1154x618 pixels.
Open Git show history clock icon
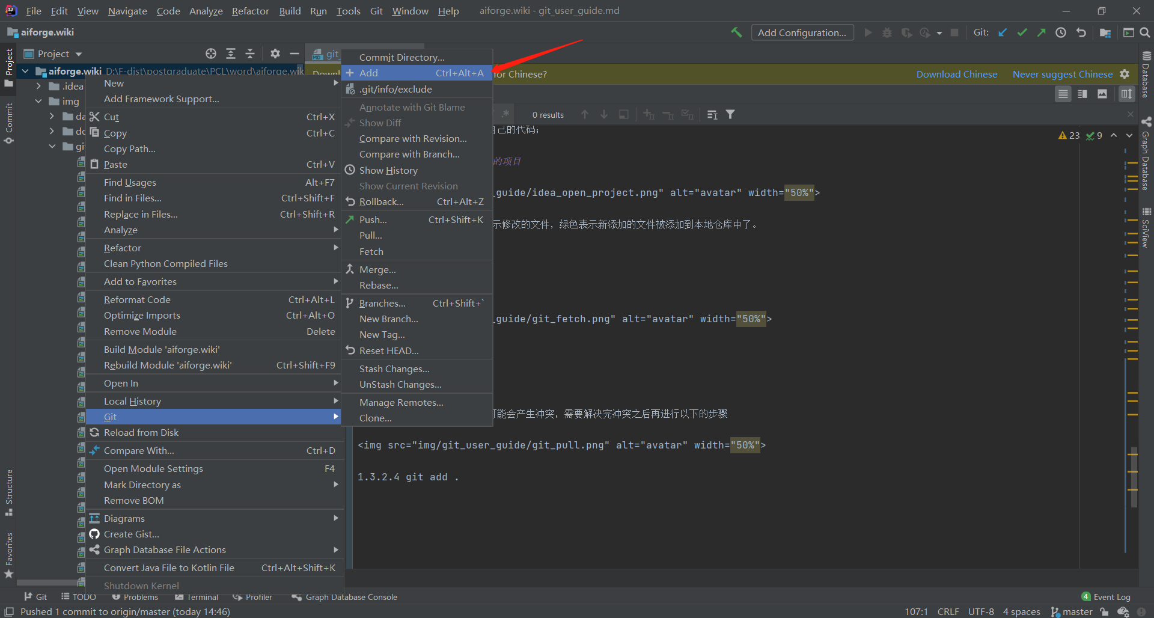coord(1061,32)
